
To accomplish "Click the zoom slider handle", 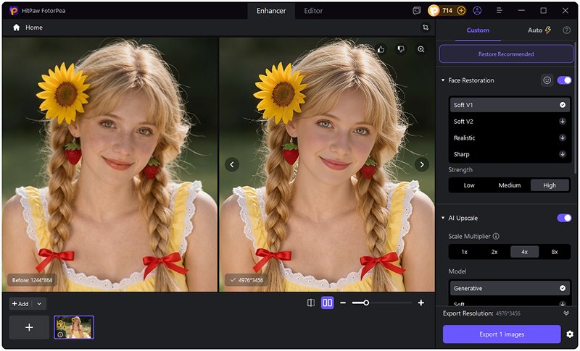I will point(366,303).
